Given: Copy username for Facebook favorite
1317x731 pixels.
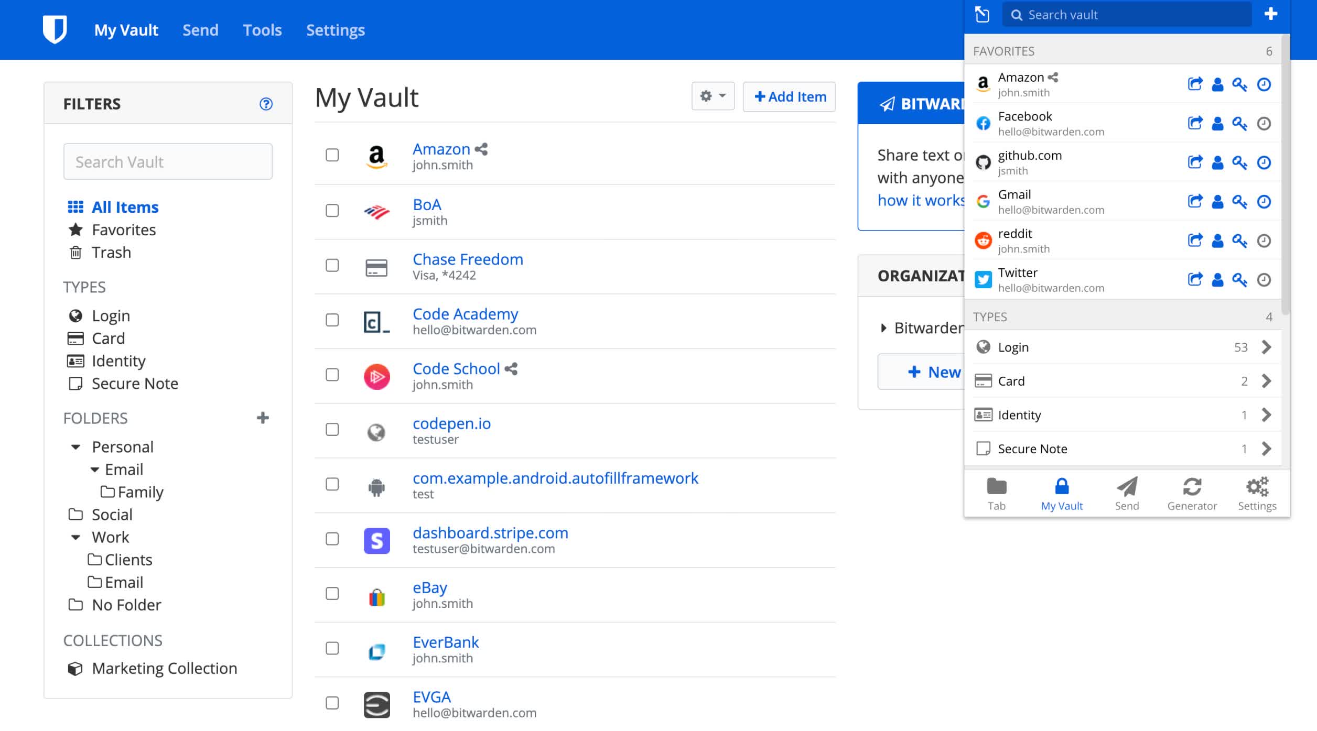Looking at the screenshot, I should tap(1217, 124).
